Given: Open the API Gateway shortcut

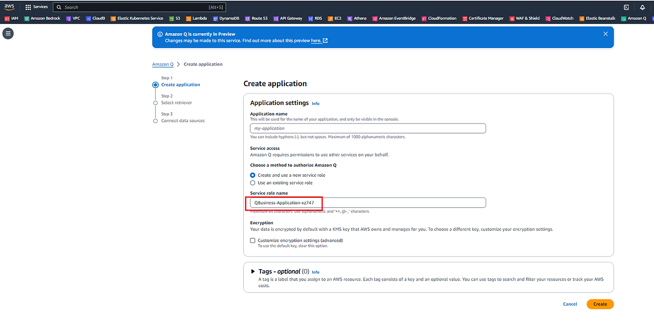Looking at the screenshot, I should 288,18.
